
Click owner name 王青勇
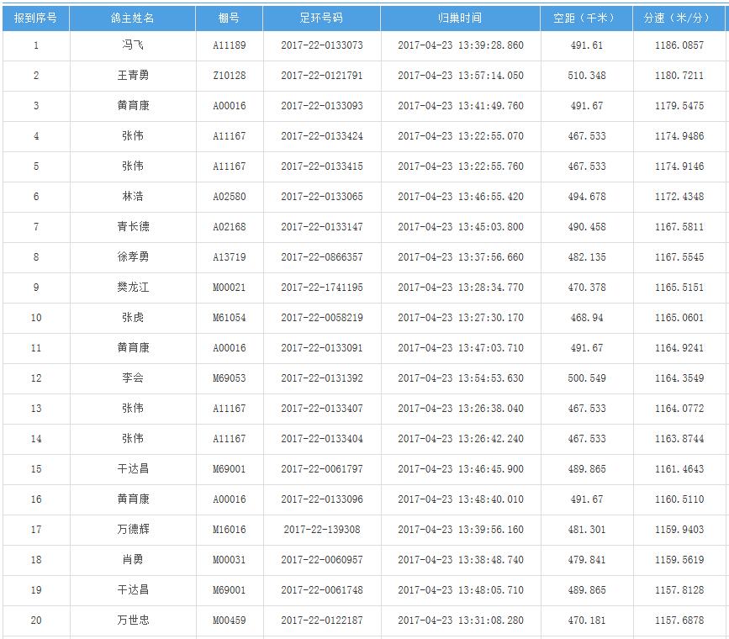[x=132, y=76]
